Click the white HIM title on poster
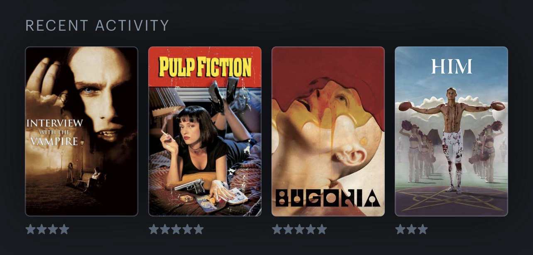533x255 pixels. [452, 66]
